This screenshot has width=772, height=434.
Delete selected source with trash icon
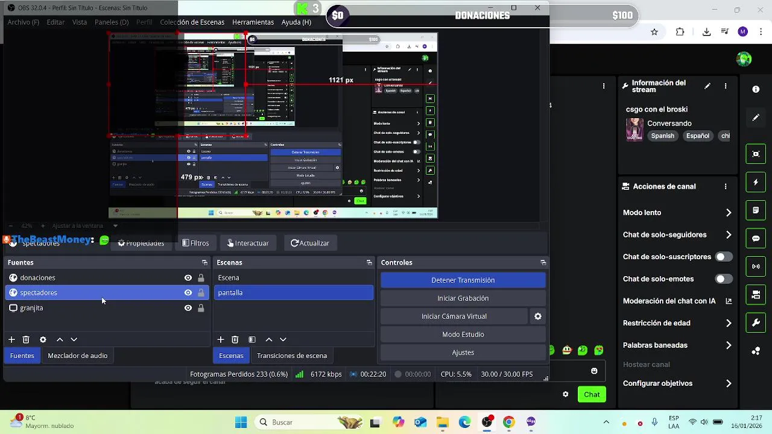[26, 340]
